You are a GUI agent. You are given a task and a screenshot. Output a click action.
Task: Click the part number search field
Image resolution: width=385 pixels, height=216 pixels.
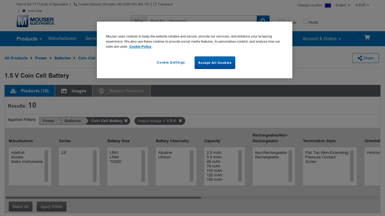point(202,19)
